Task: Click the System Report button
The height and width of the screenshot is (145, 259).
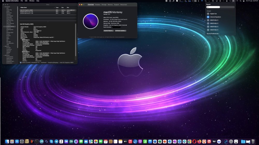Action: point(108,31)
